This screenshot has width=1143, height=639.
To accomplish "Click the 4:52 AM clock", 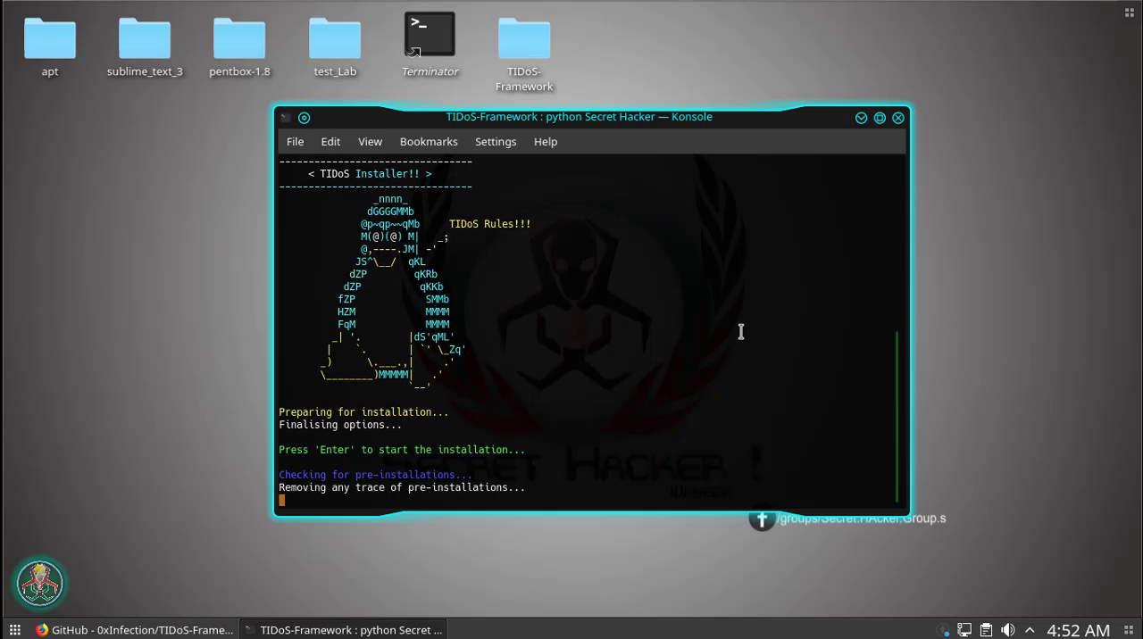I will click(x=1078, y=629).
